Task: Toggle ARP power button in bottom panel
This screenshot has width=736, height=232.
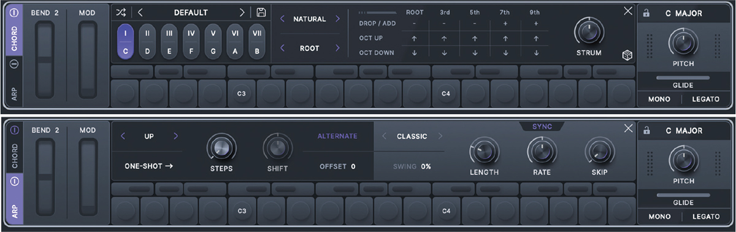Action: 15,182
